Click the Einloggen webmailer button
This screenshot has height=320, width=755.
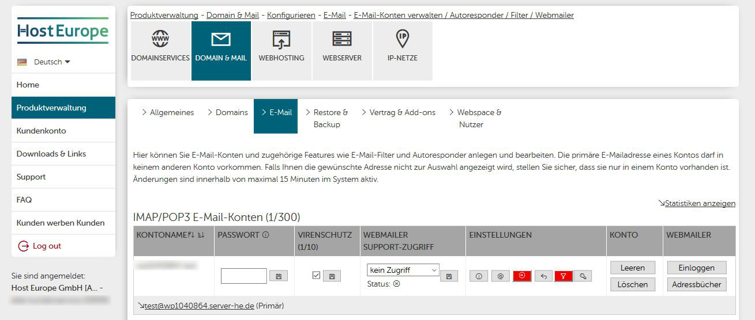(697, 268)
